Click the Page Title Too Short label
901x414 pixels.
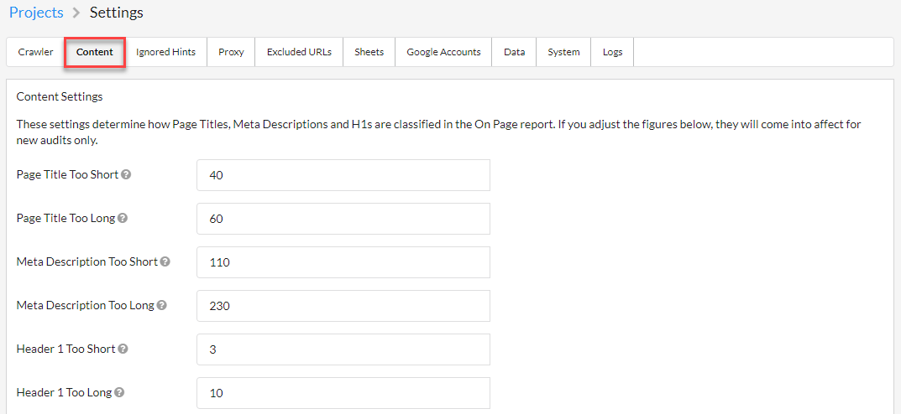(68, 175)
